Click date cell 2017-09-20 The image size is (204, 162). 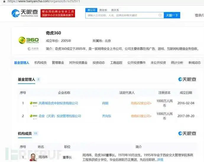186,116
